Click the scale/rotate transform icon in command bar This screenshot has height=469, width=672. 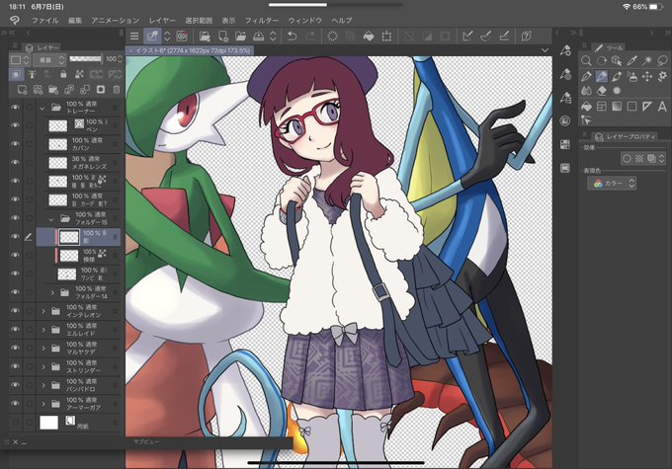pyautogui.click(x=386, y=37)
